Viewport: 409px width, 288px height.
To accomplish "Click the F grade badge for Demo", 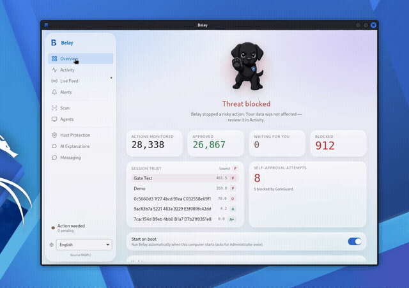I will tap(233, 188).
